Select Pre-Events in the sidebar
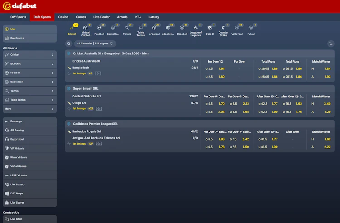 click(x=30, y=38)
